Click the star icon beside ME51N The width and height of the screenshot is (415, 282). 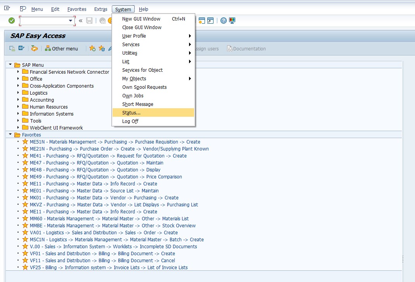point(25,142)
